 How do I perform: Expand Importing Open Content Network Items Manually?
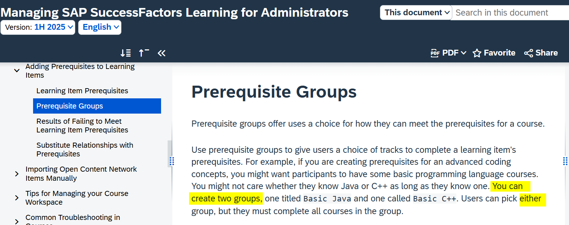tap(17, 174)
